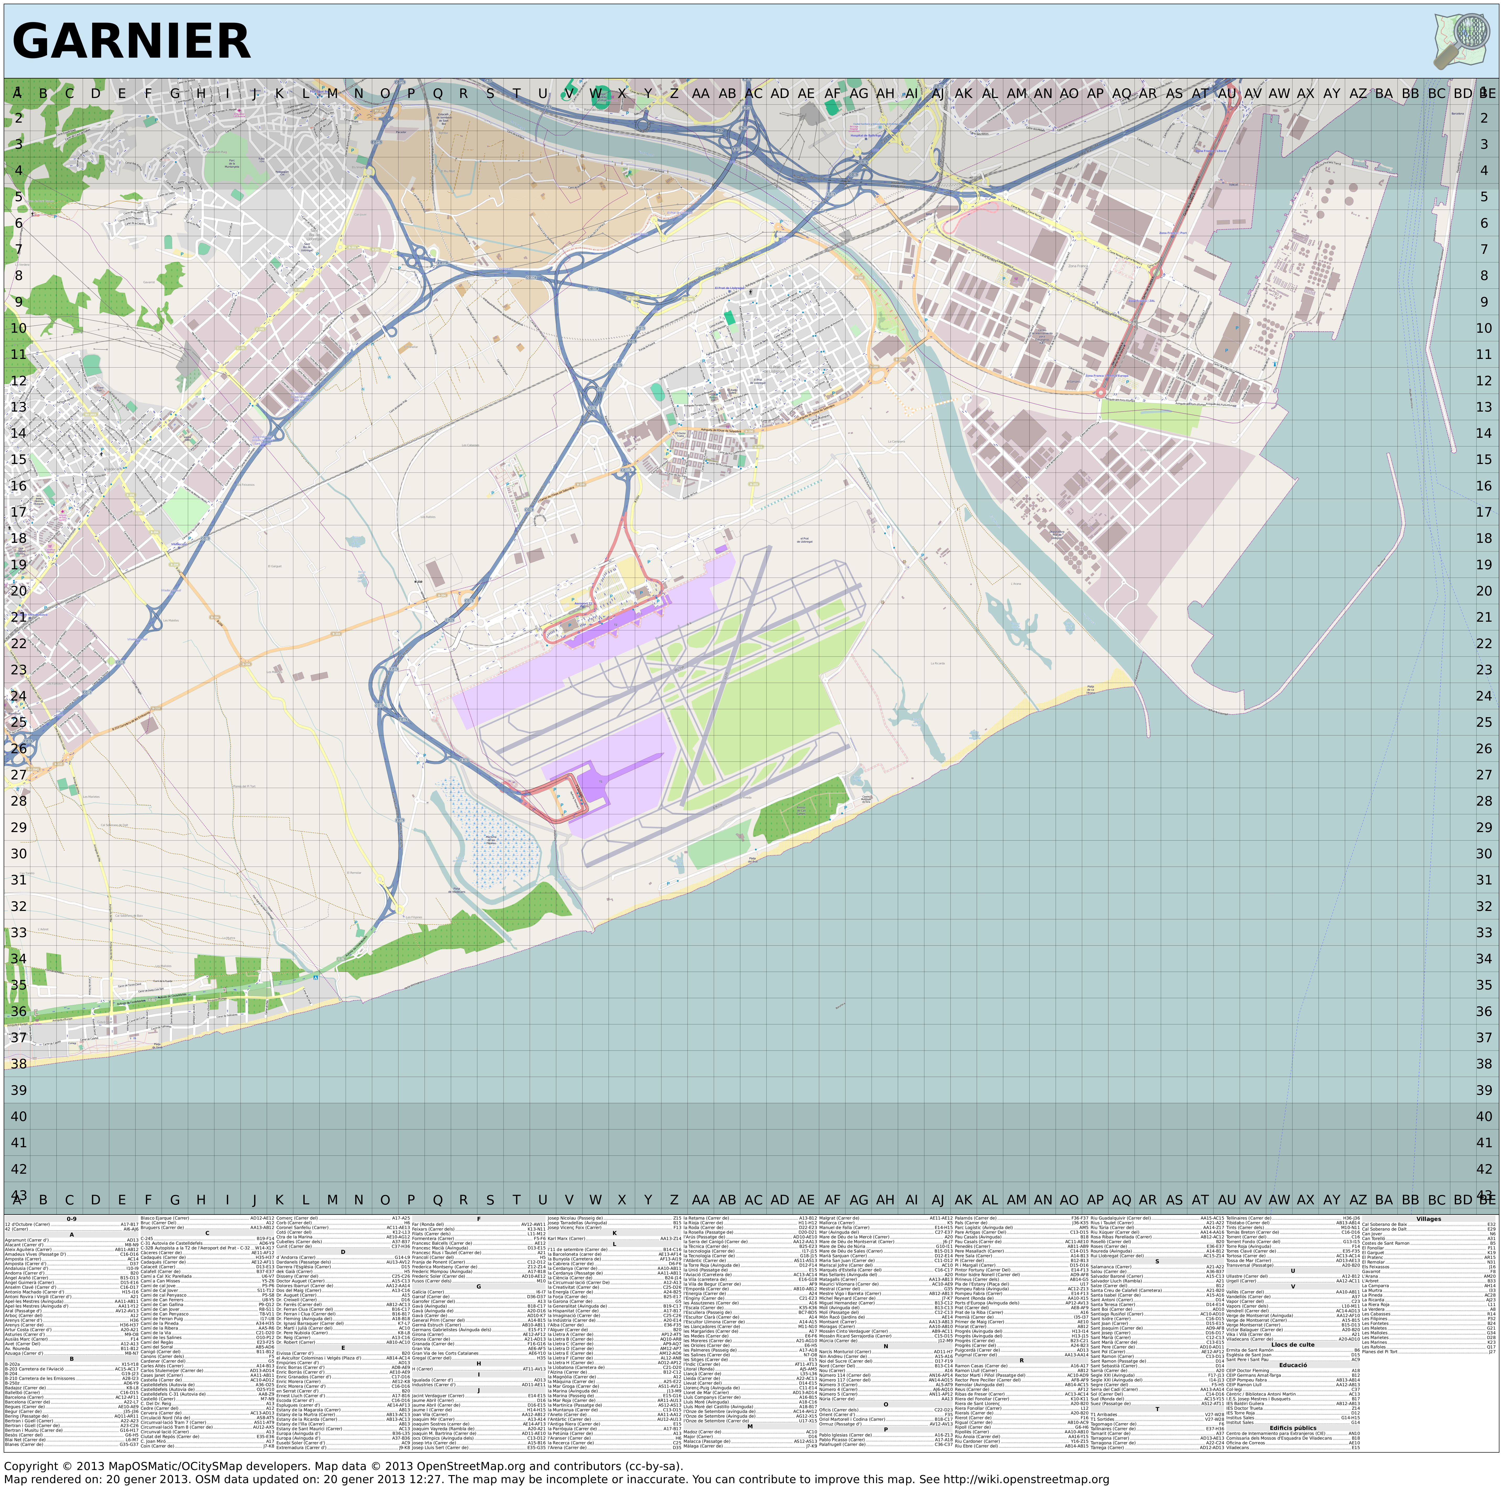Viewport: 1503px width, 1486px height.
Task: Click index entry "C-31 Autovia de Castelldefels"
Action: tap(208, 1243)
